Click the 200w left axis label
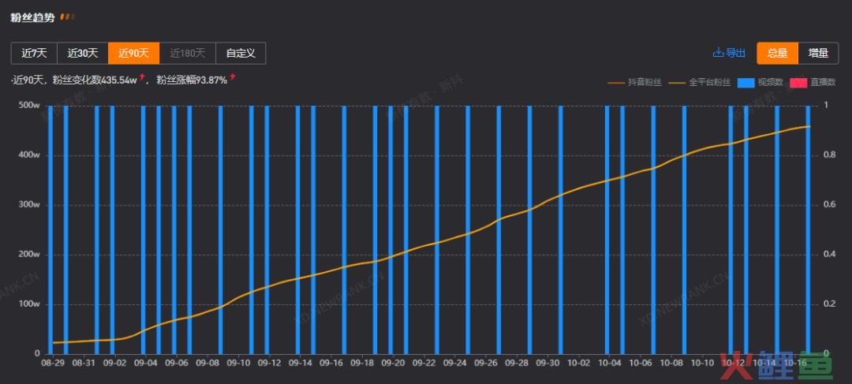The height and width of the screenshot is (384, 852). [x=31, y=255]
